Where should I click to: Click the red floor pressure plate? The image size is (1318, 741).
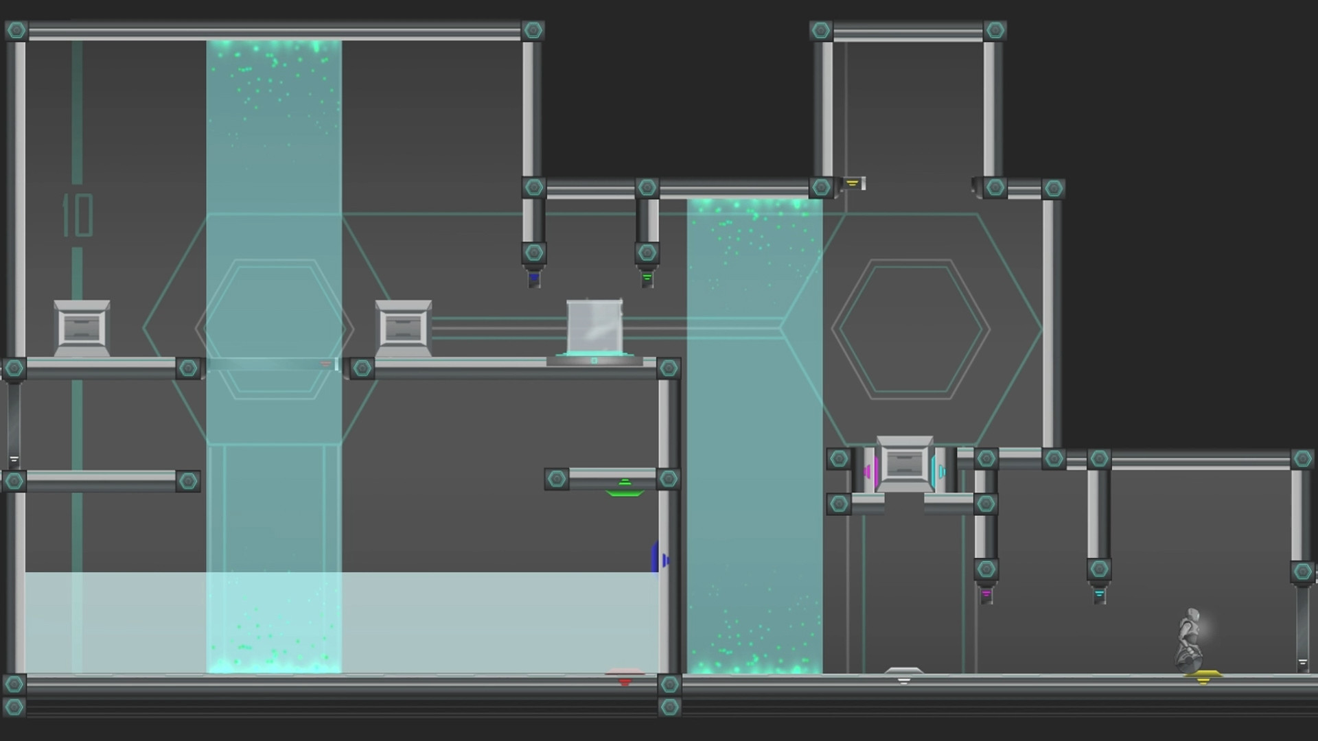[625, 676]
